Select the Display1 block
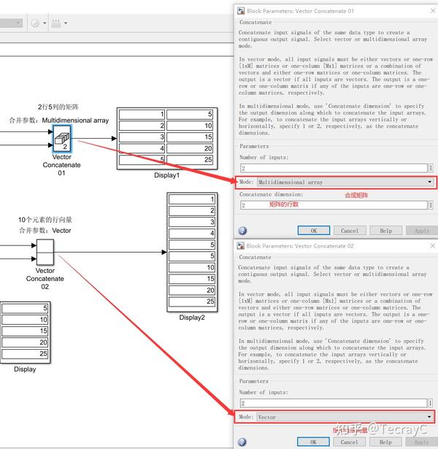The width and height of the screenshot is (438, 449). coord(167,139)
